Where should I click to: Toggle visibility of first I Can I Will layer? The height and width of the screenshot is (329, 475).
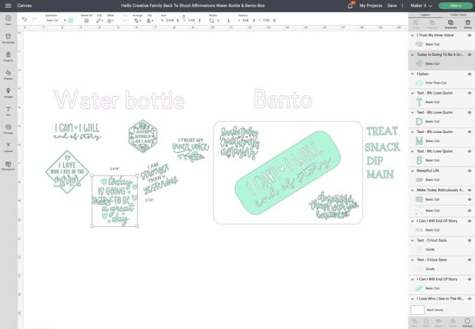469,221
